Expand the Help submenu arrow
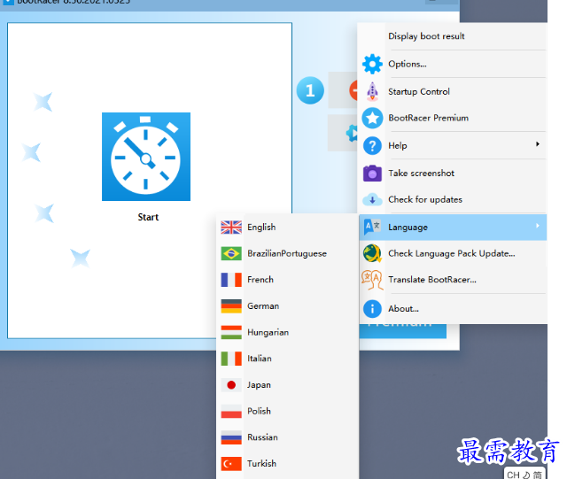567x479 pixels. 538,144
